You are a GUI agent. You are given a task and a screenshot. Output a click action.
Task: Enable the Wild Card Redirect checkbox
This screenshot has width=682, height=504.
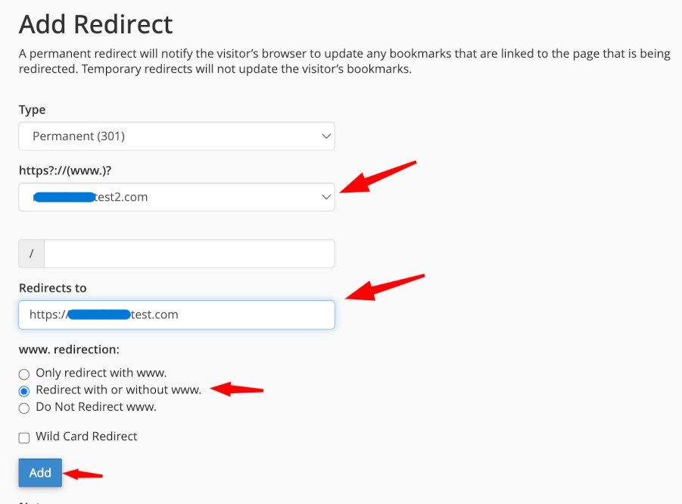point(24,437)
